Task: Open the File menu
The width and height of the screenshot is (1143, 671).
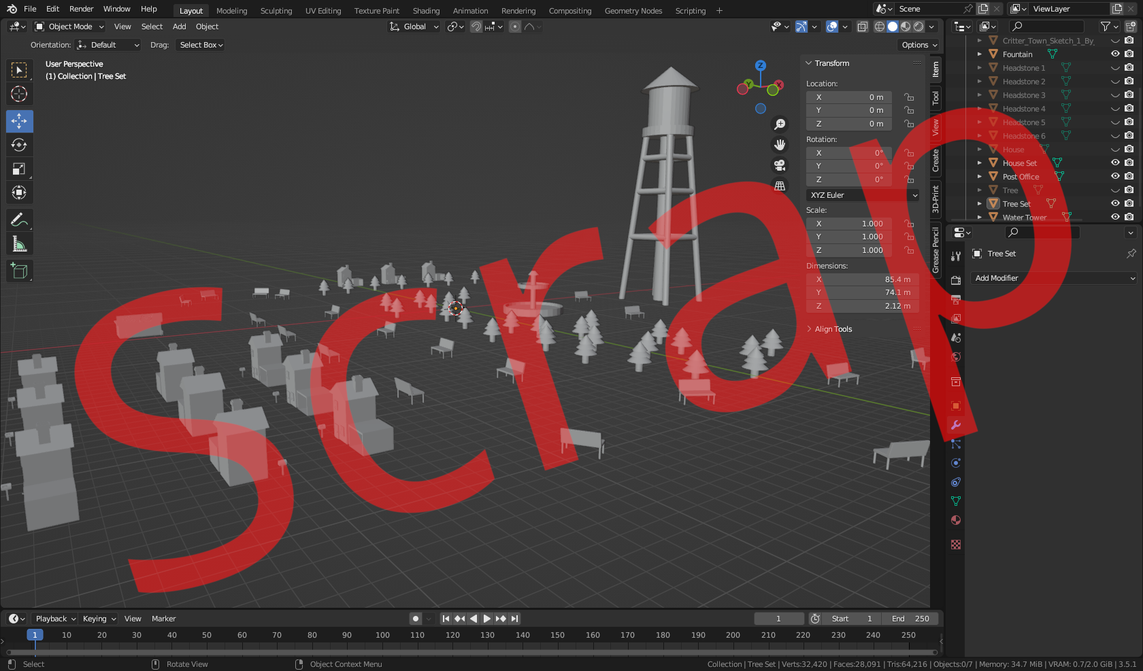Action: point(30,9)
